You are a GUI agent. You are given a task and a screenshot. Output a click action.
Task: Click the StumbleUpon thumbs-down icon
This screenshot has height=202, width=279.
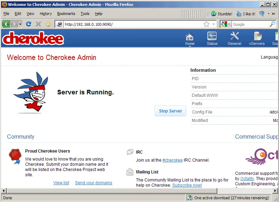[x=262, y=14]
